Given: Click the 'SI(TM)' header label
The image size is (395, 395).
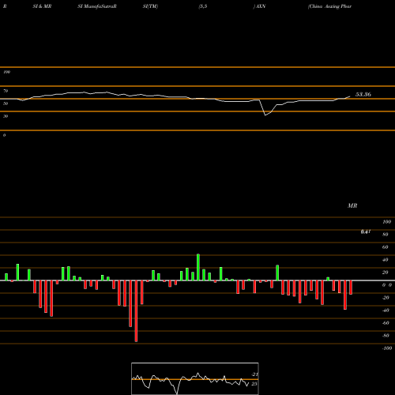Looking at the screenshot, I should [150, 6].
